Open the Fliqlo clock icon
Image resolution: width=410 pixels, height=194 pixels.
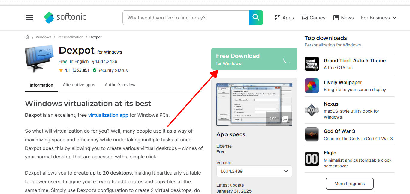coord(312,159)
